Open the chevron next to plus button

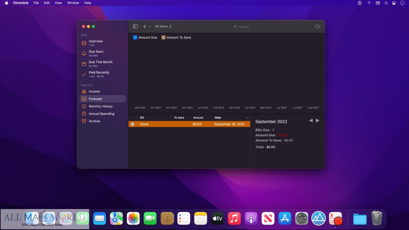point(150,27)
